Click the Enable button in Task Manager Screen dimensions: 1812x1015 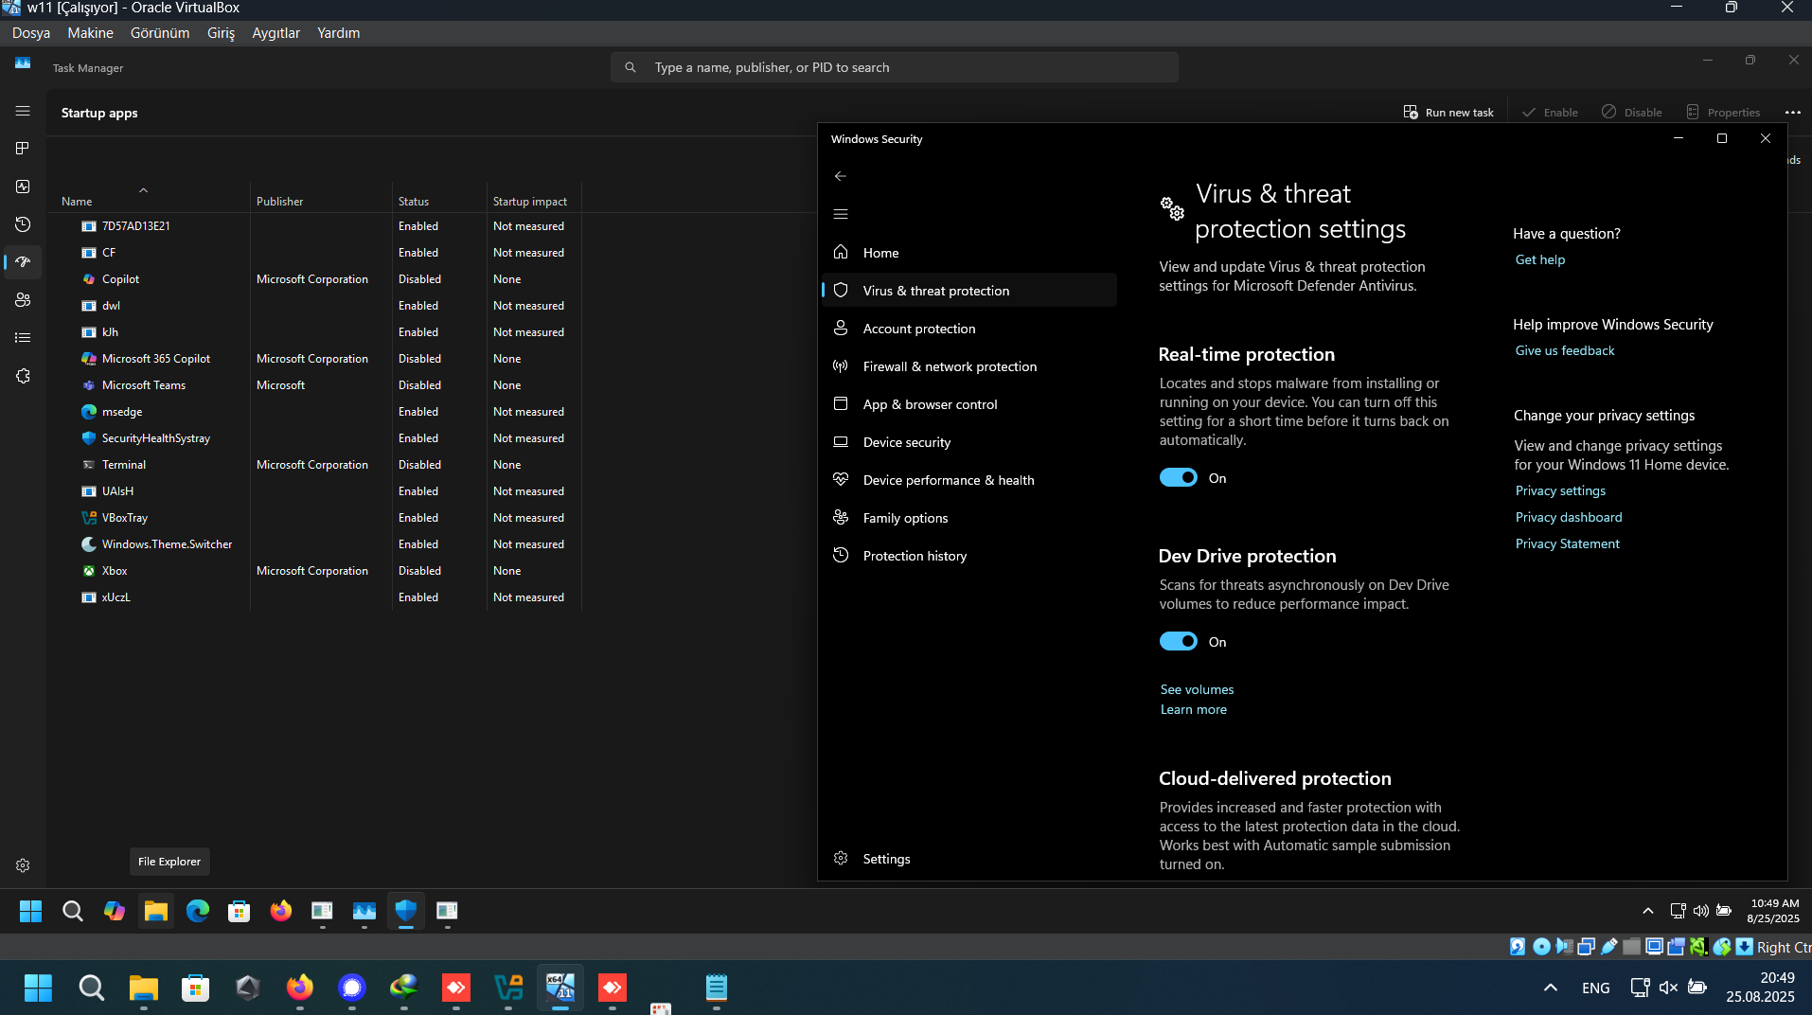point(1550,112)
